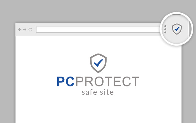Viewport: 196px width, 123px height.
Task: Focus the empty address bar
Action: pyautogui.click(x=98, y=30)
